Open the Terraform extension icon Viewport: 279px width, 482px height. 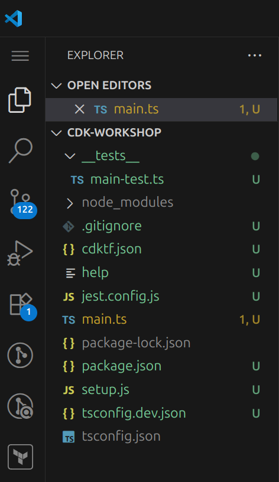20,457
